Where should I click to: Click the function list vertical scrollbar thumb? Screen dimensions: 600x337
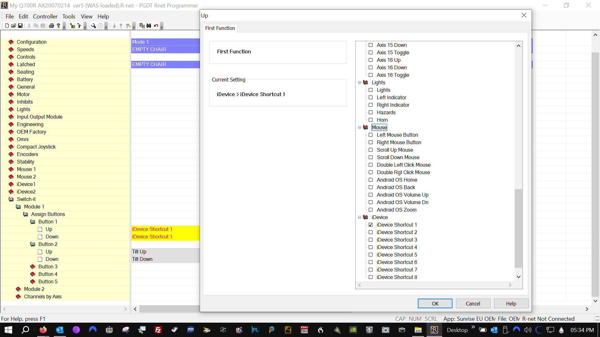[518, 228]
